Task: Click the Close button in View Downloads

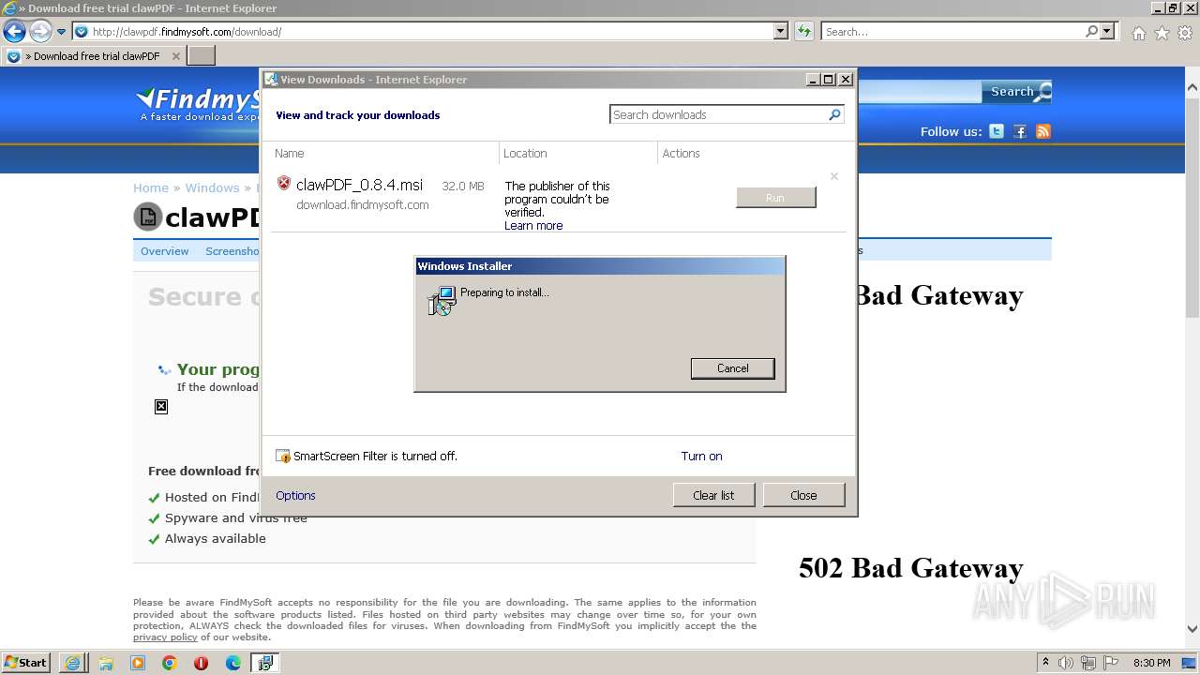Action: click(x=803, y=495)
